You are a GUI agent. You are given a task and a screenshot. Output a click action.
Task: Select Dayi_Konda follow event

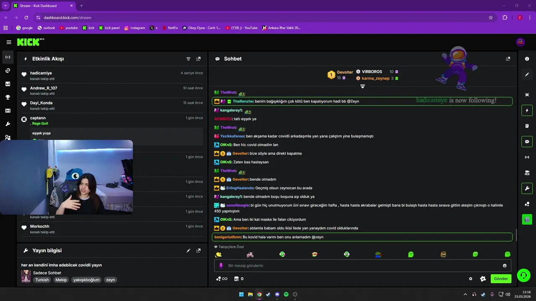(112, 105)
